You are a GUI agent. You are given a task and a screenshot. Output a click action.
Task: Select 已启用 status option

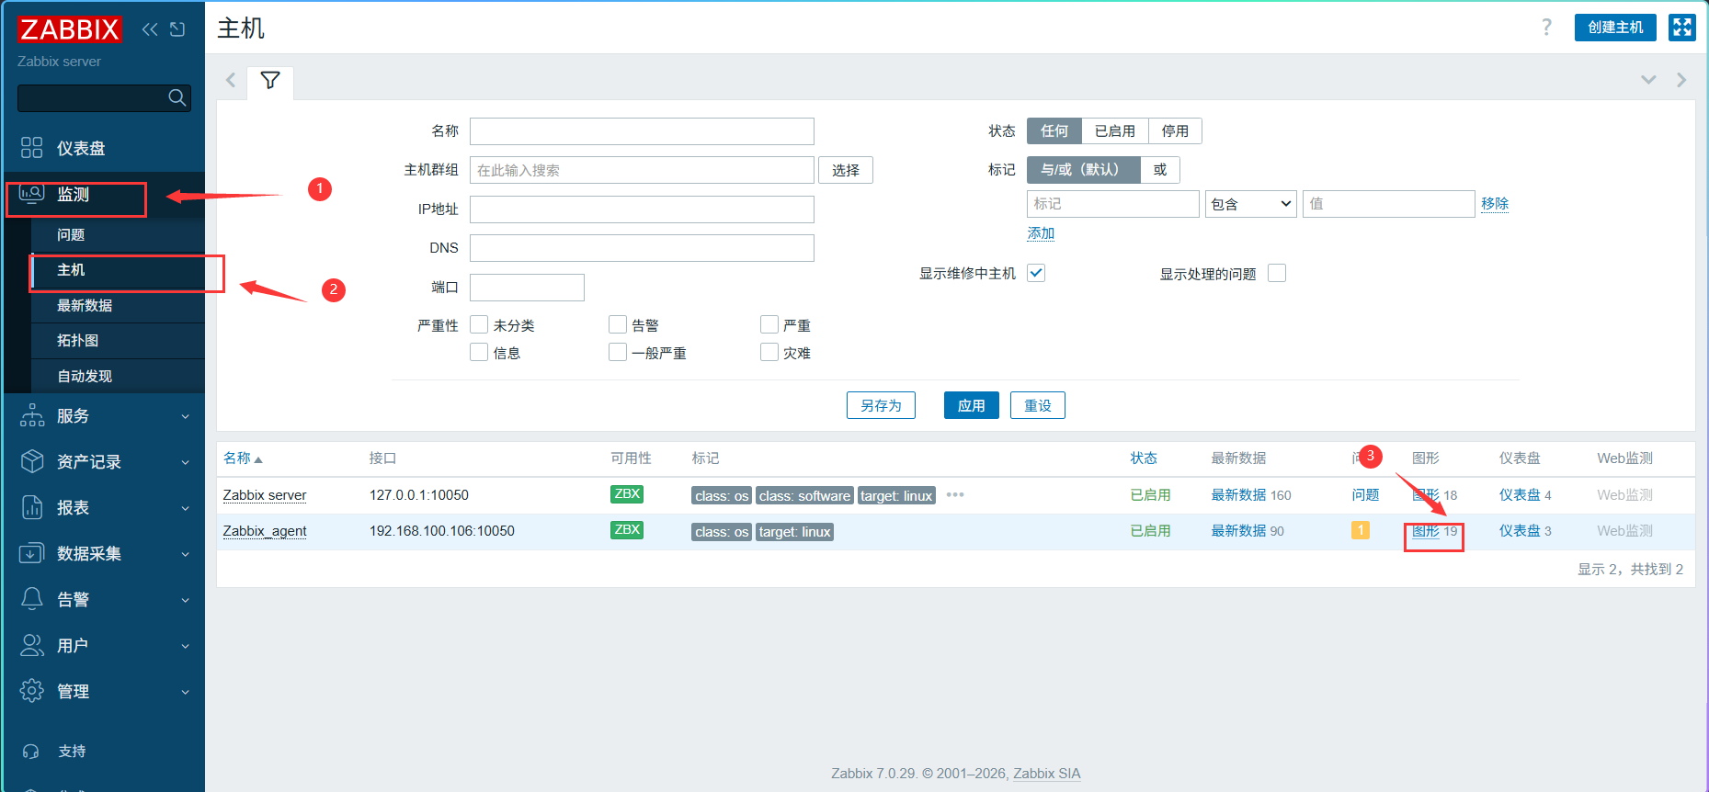pos(1115,131)
